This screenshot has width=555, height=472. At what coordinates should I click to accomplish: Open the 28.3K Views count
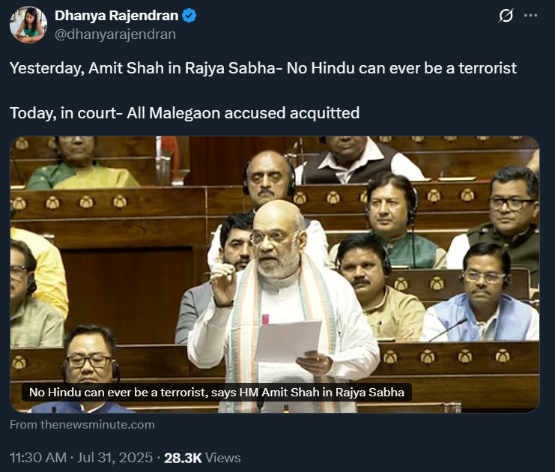(202, 458)
